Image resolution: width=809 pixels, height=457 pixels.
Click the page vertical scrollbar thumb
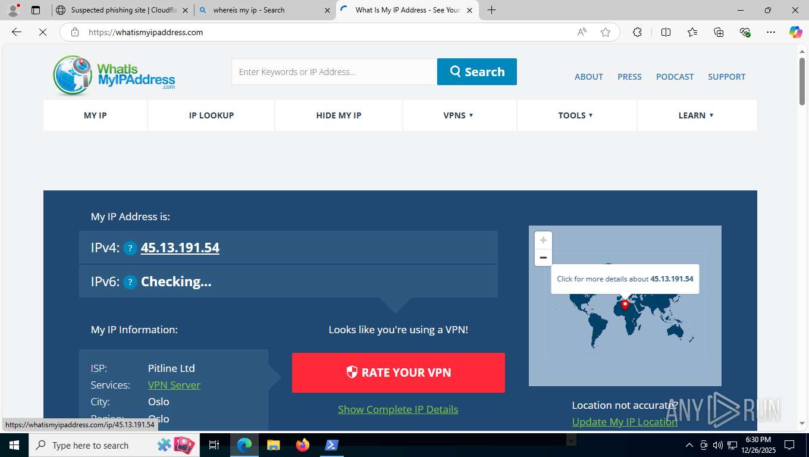coord(802,82)
